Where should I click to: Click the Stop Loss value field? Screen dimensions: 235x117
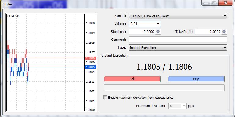(142, 32)
